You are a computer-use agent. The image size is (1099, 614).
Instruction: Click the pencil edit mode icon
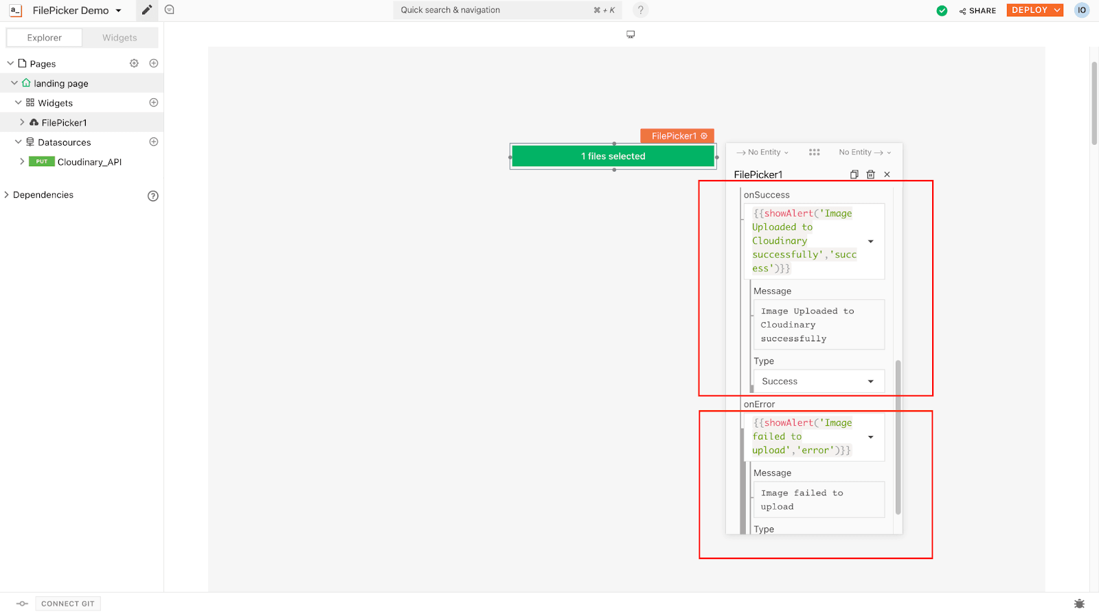pos(146,10)
